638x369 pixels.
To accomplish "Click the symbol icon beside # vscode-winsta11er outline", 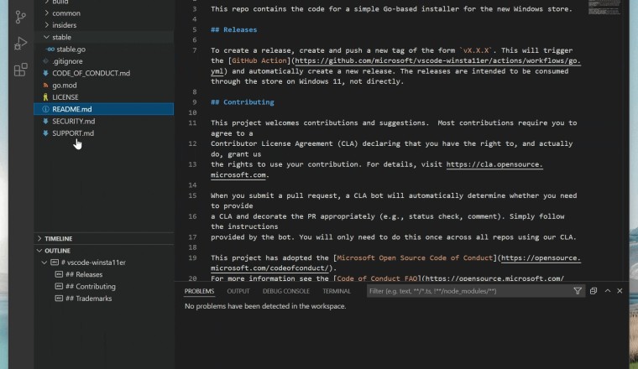I will click(55, 262).
